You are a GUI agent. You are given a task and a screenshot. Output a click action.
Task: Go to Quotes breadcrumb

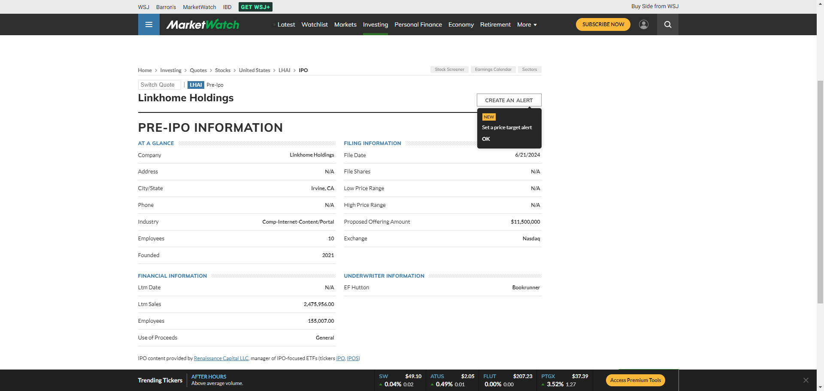click(x=198, y=70)
